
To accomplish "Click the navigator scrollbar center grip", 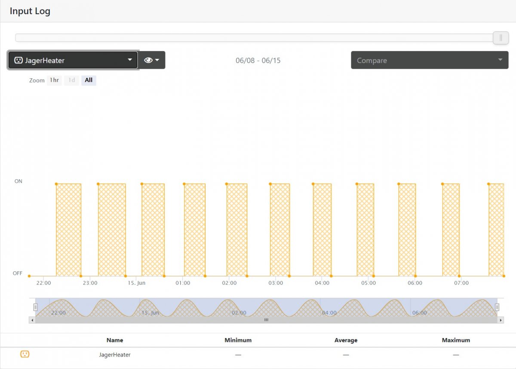I will pos(266,320).
